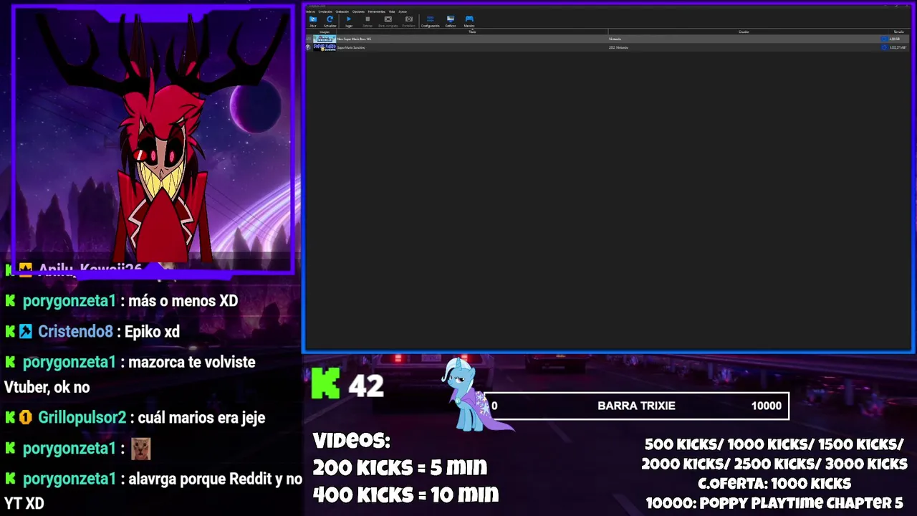
Task: Click chat username Cristendo8
Action: [x=75, y=332]
